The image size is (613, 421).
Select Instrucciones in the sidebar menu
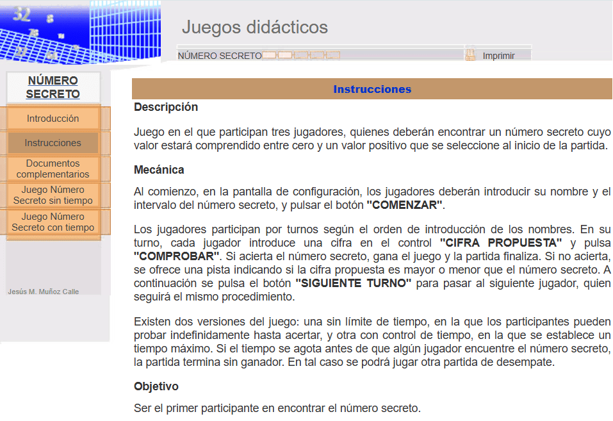53,143
